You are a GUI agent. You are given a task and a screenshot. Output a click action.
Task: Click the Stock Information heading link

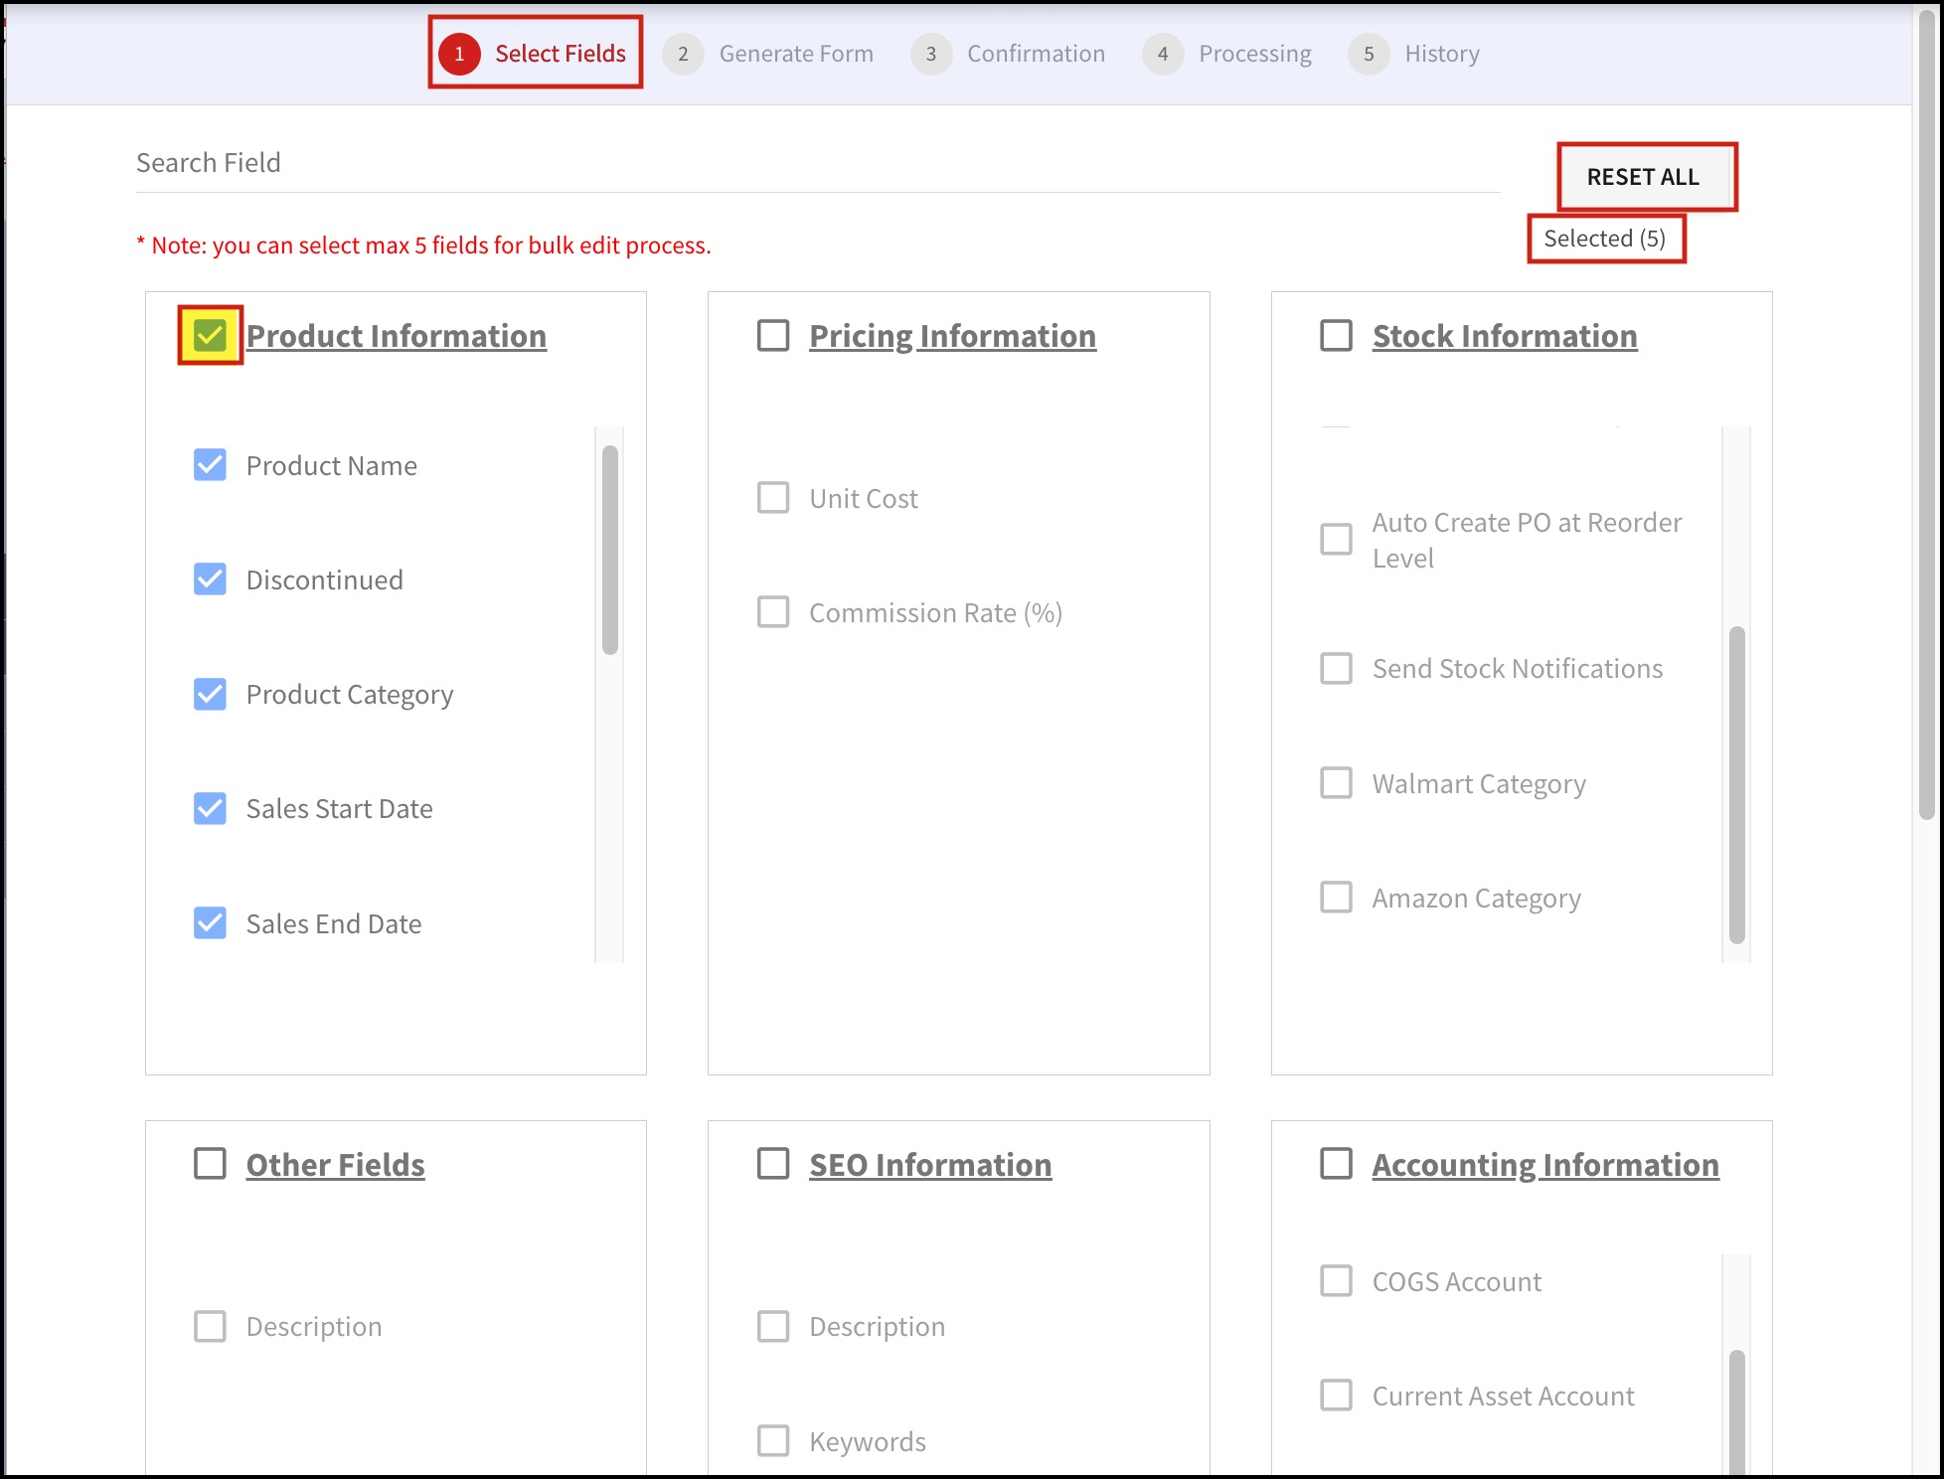click(1504, 336)
